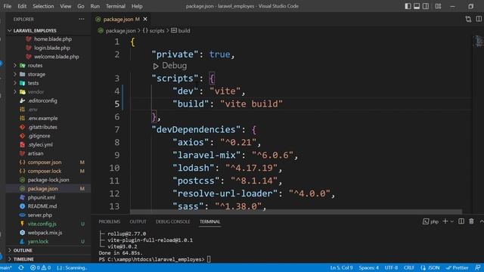The height and width of the screenshot is (272, 484).
Task: Open welcome.blade.php file
Action: [56, 57]
